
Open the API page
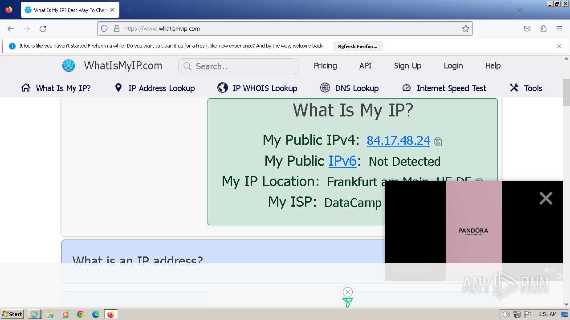[365, 66]
